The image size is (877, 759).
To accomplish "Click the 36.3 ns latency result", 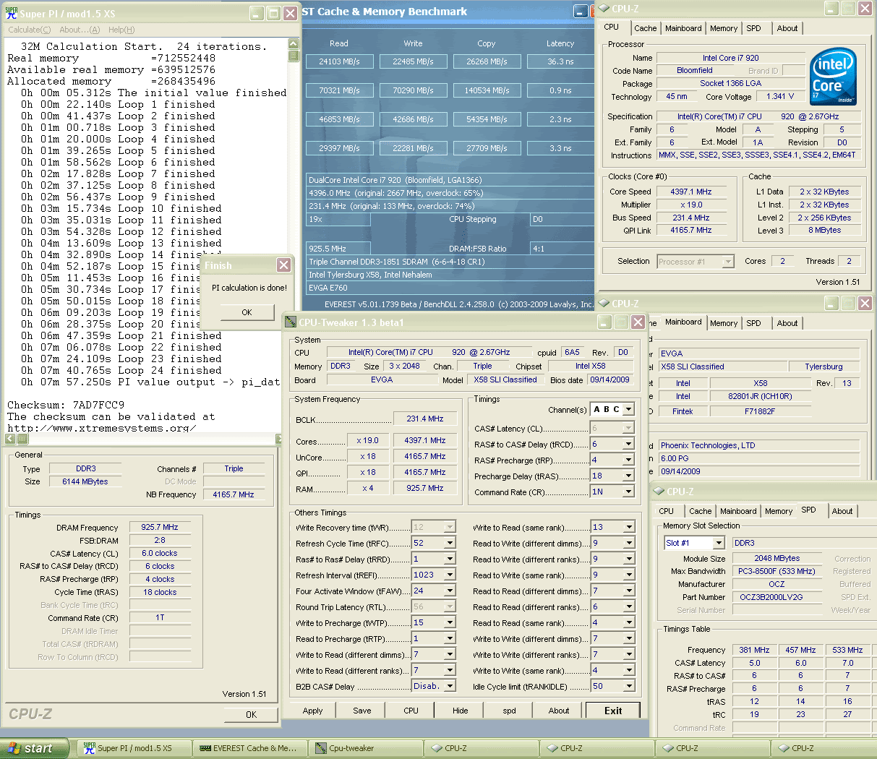I will click(x=560, y=61).
